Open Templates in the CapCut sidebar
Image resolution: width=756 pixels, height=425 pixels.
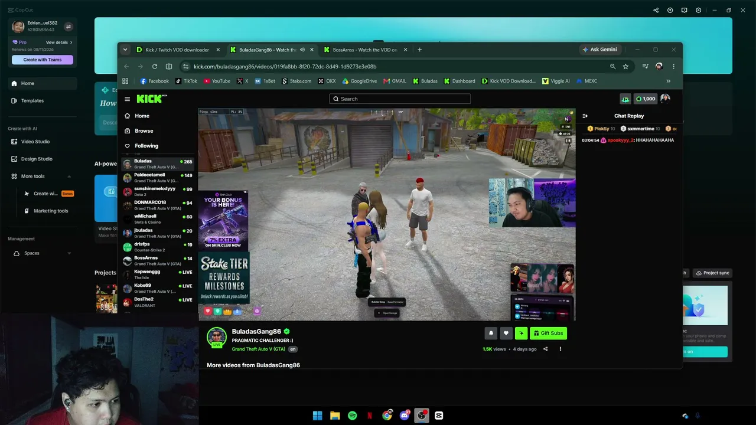point(32,100)
